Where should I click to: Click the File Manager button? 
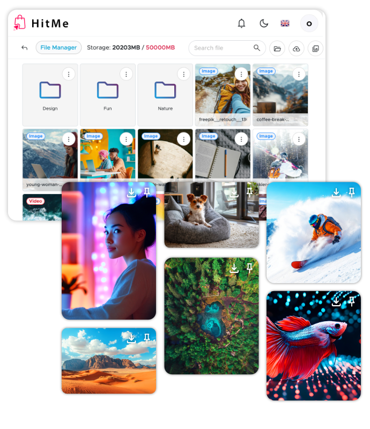coord(59,48)
